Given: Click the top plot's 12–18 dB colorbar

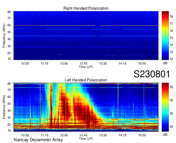Looking at the screenshot, I should click(x=165, y=35).
